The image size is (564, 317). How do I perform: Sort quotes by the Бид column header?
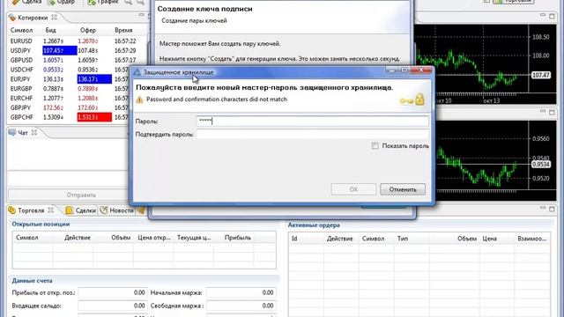[x=51, y=30]
